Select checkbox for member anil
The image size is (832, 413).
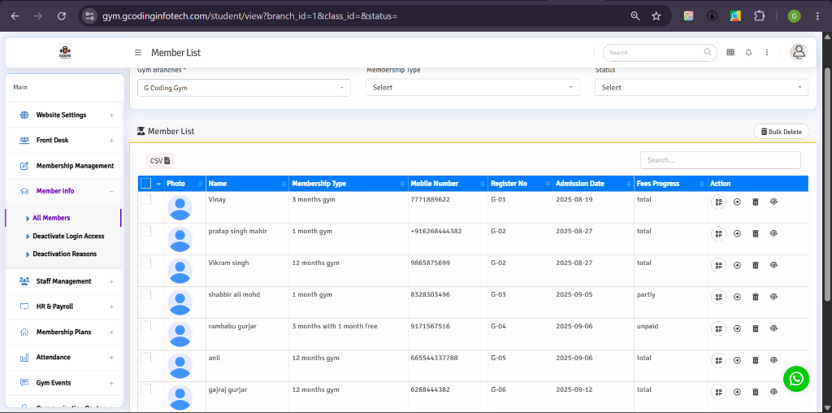[x=146, y=357]
